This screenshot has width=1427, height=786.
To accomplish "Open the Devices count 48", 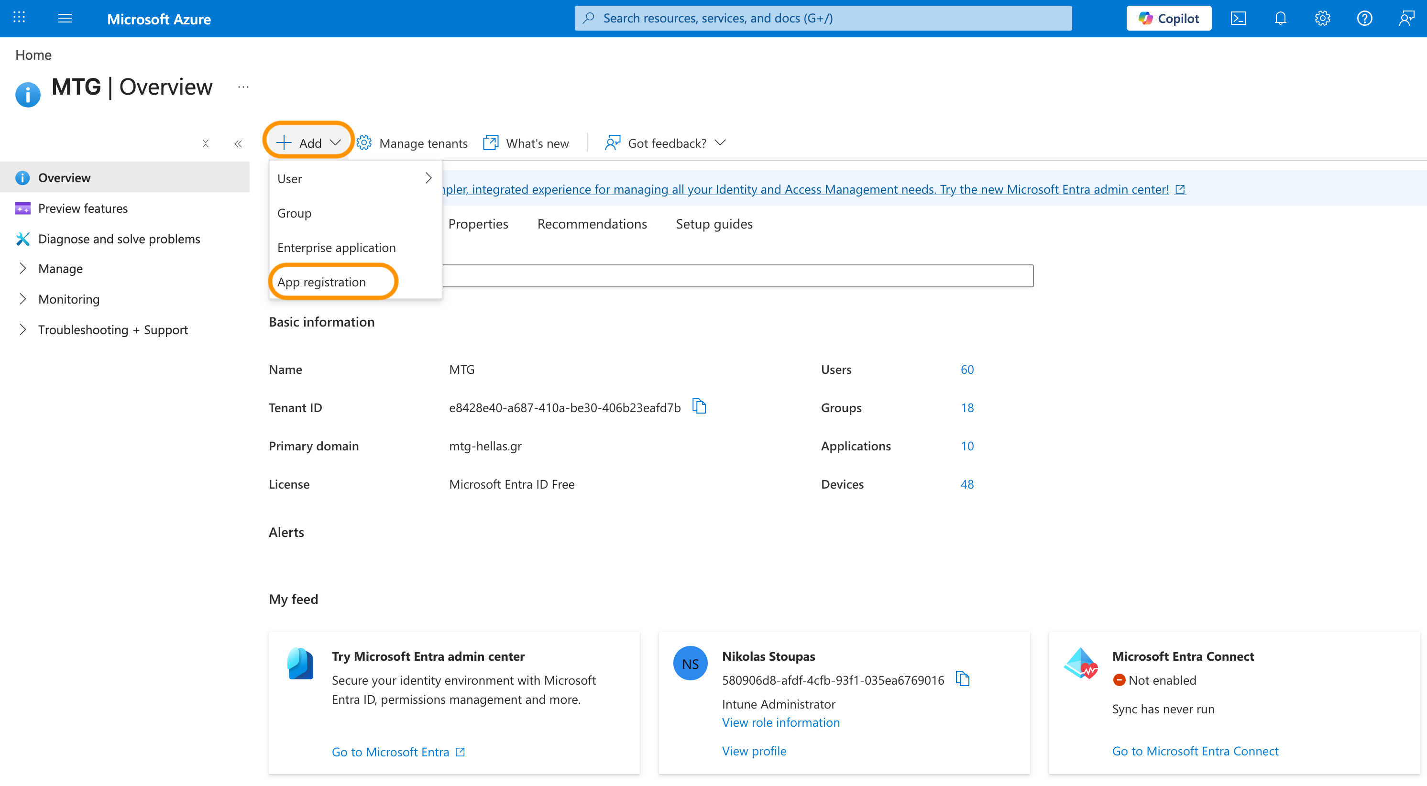I will 966,484.
